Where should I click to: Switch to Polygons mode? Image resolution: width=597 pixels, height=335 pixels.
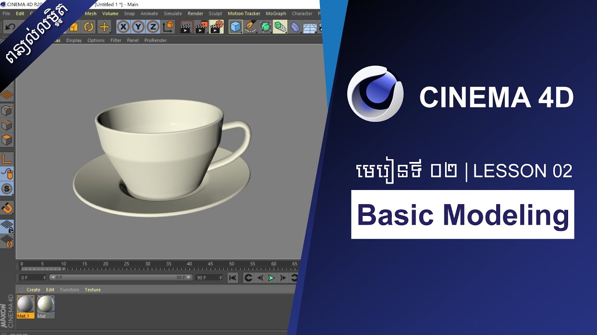(x=7, y=140)
